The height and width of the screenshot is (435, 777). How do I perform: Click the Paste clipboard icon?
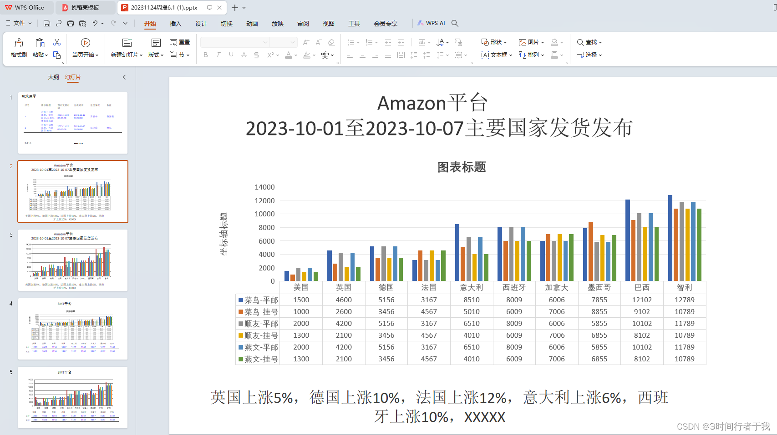point(40,43)
